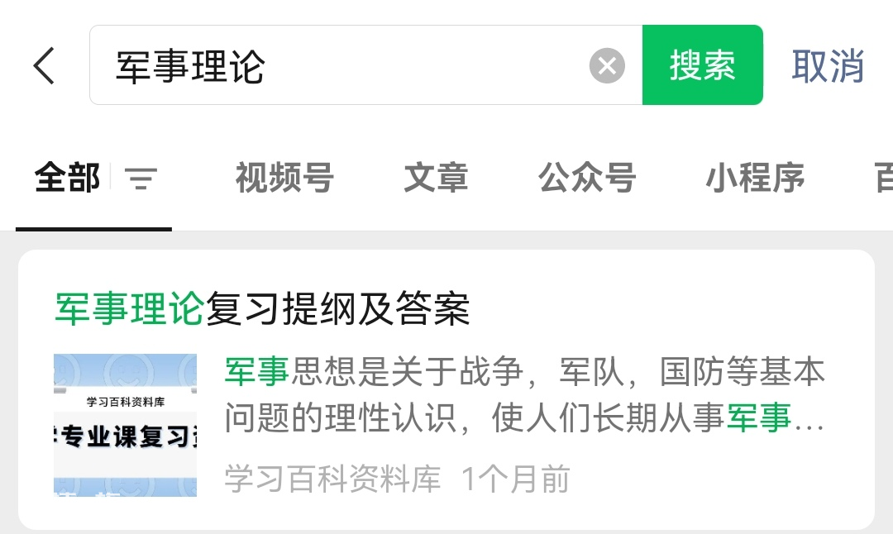This screenshot has width=893, height=534.
Task: Click the 1个月前 timestamp
Action: point(515,479)
